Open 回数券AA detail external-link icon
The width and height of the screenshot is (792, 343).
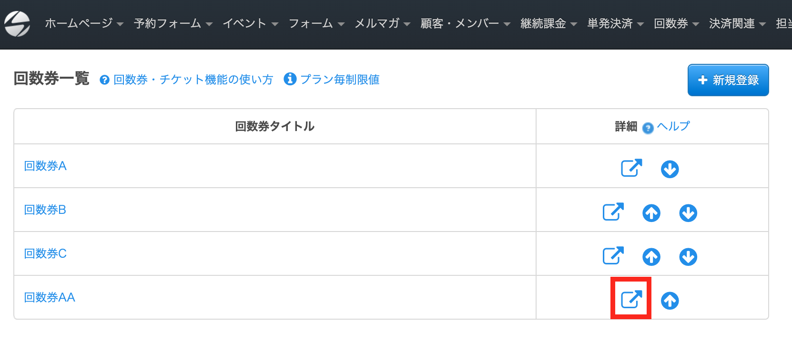click(631, 299)
